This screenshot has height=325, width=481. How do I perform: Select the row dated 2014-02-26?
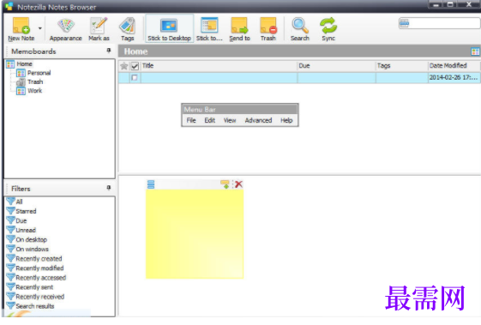point(299,78)
